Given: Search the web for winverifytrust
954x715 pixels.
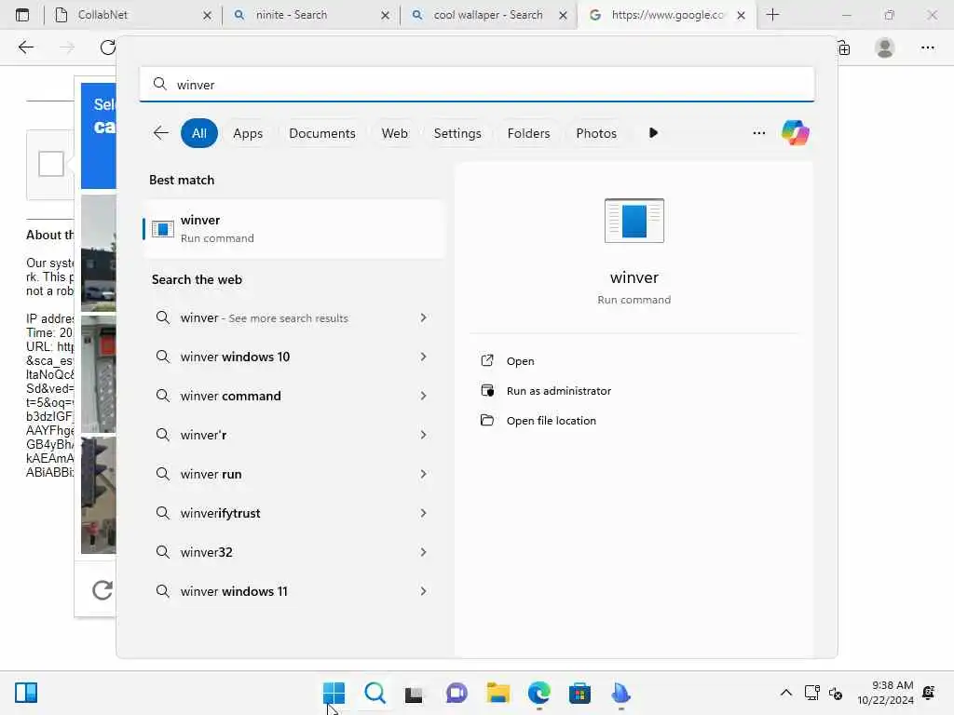Looking at the screenshot, I should 294,513.
